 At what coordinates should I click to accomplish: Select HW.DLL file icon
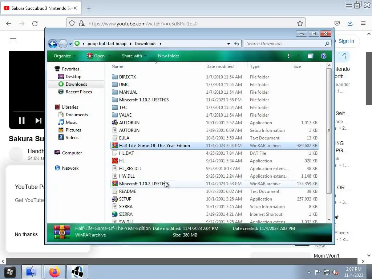pyautogui.click(x=115, y=176)
